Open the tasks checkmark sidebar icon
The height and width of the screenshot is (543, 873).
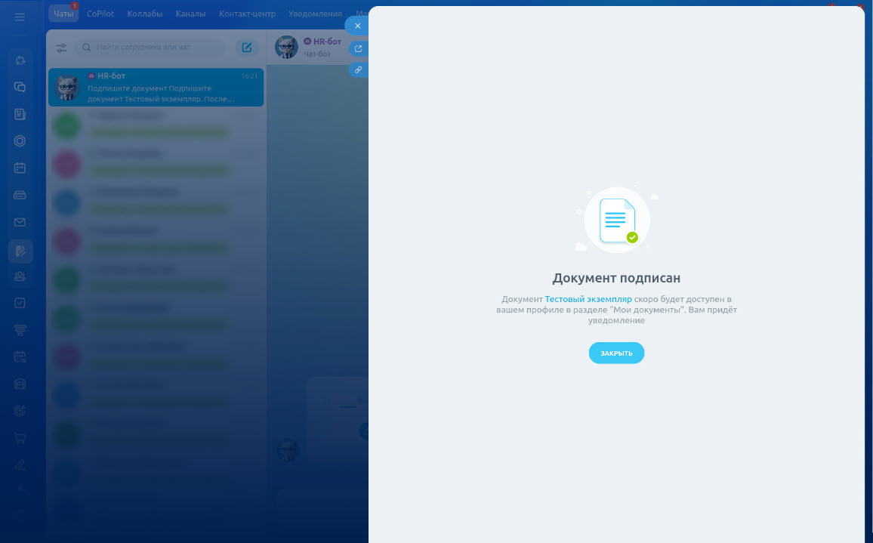[20, 303]
